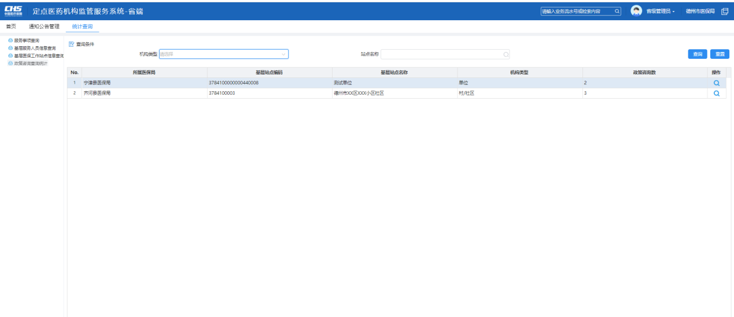The height and width of the screenshot is (317, 734).
Task: Click the window switch icon at top right
Action: coord(724,11)
